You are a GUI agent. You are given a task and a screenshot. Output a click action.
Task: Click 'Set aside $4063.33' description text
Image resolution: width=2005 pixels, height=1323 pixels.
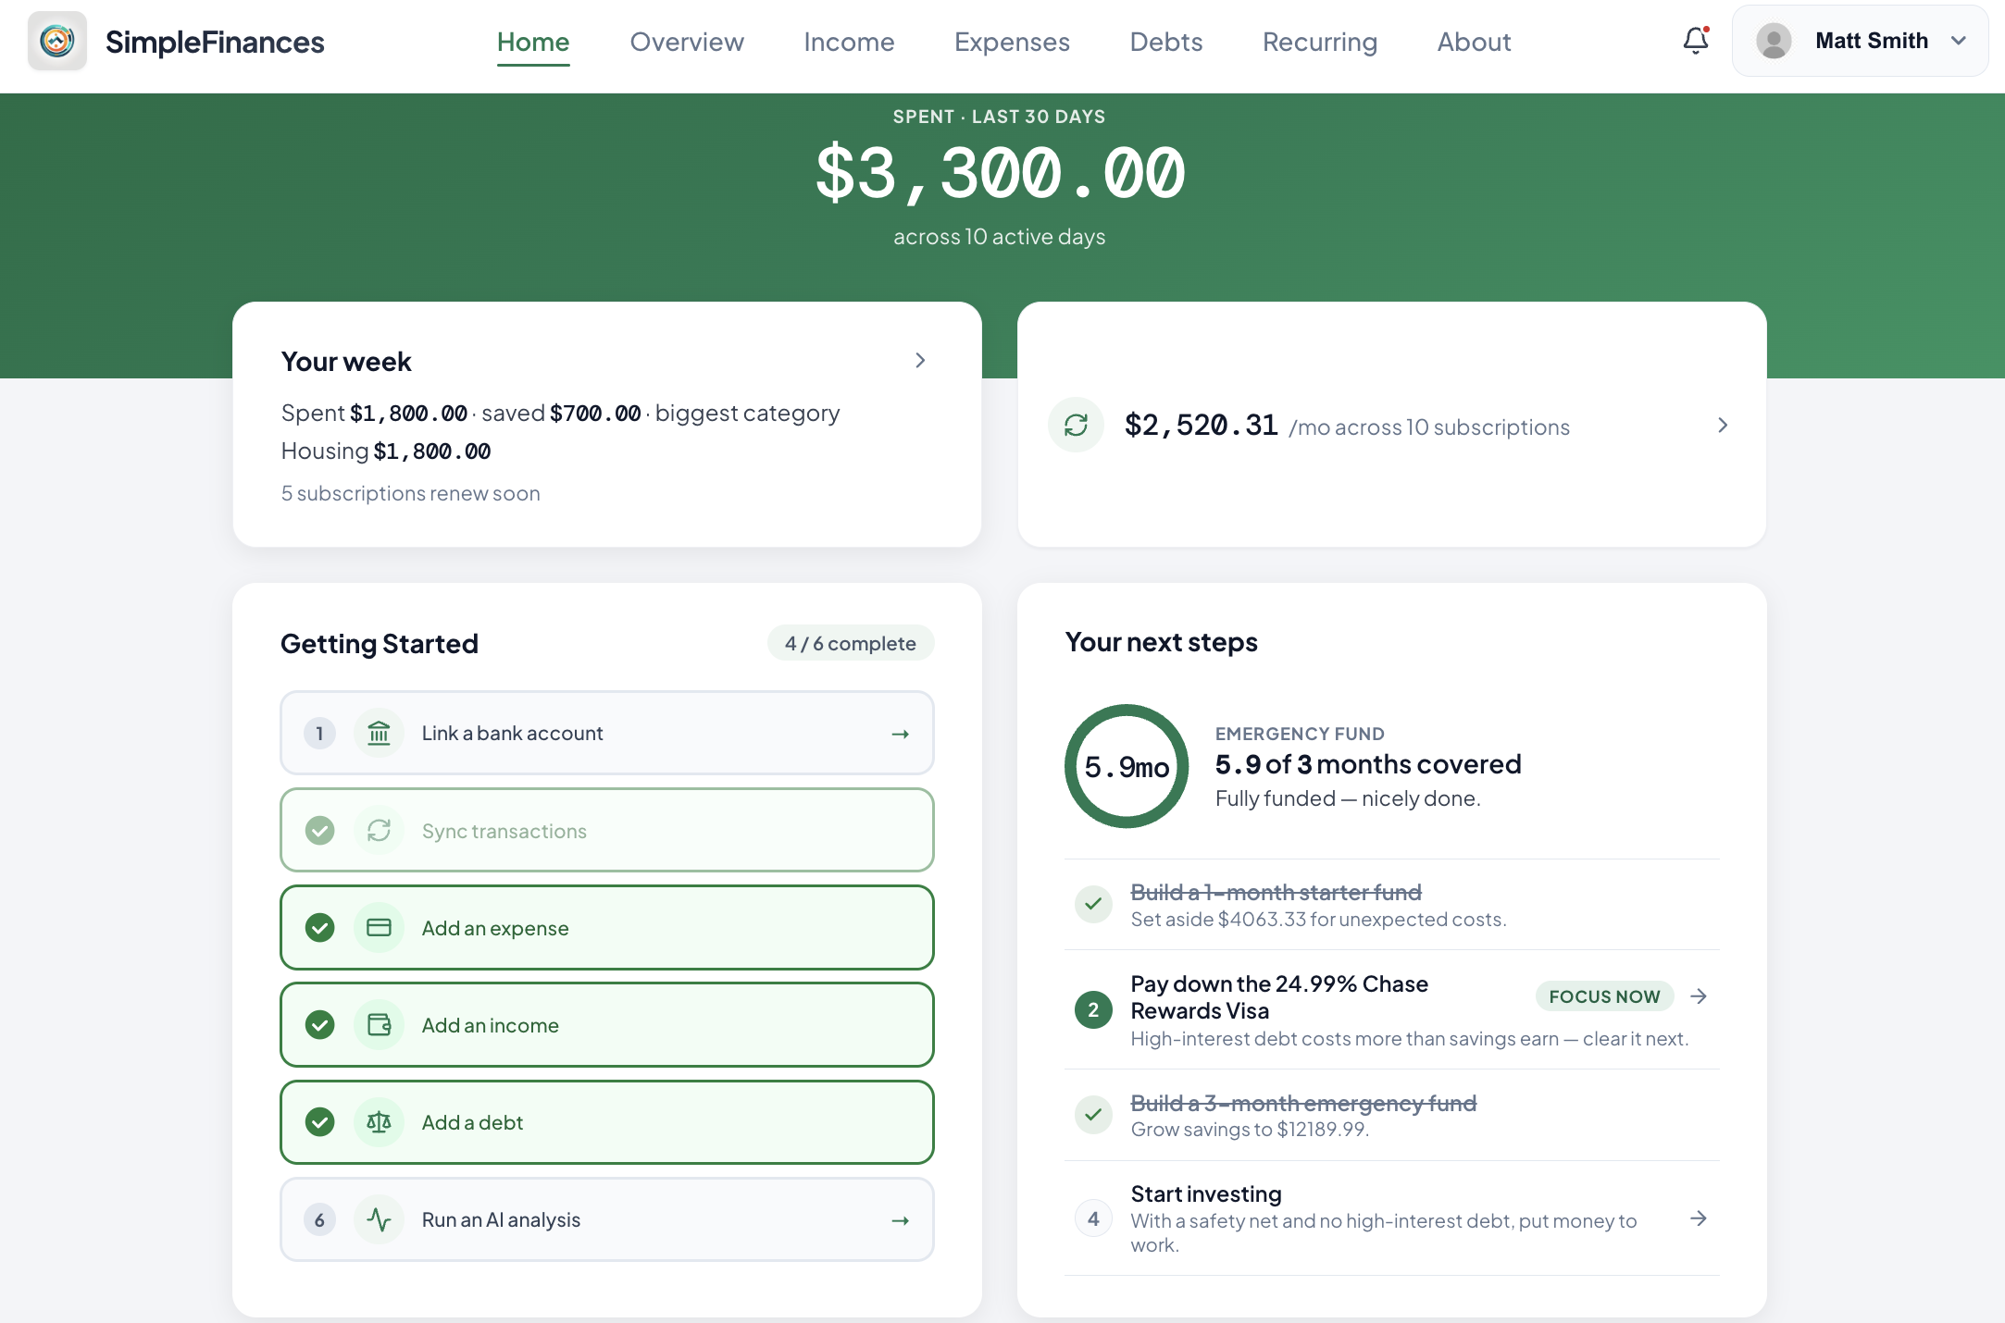click(1319, 919)
